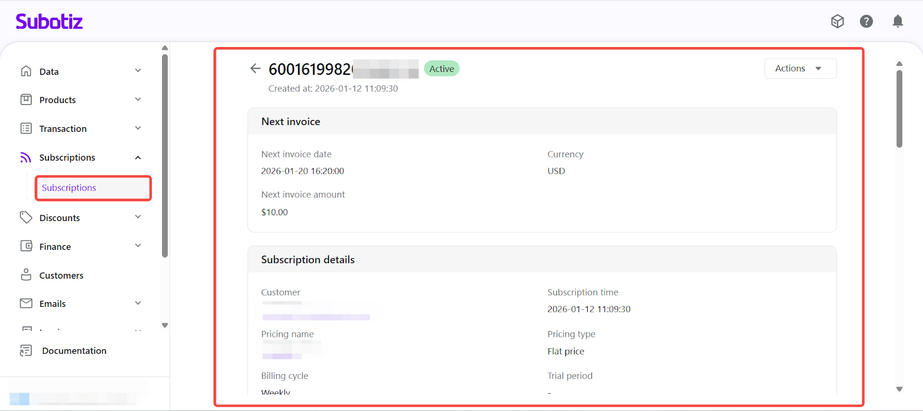Click the Data home icon in sidebar

(26, 71)
